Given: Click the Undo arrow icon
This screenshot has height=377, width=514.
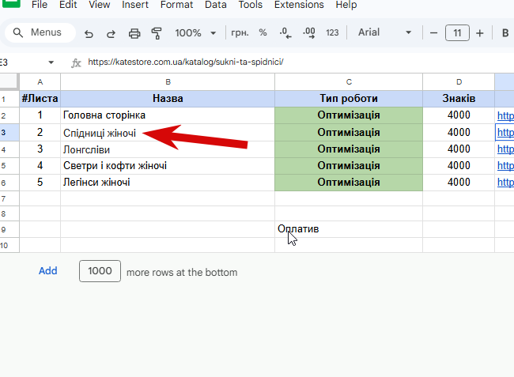Looking at the screenshot, I should [89, 33].
